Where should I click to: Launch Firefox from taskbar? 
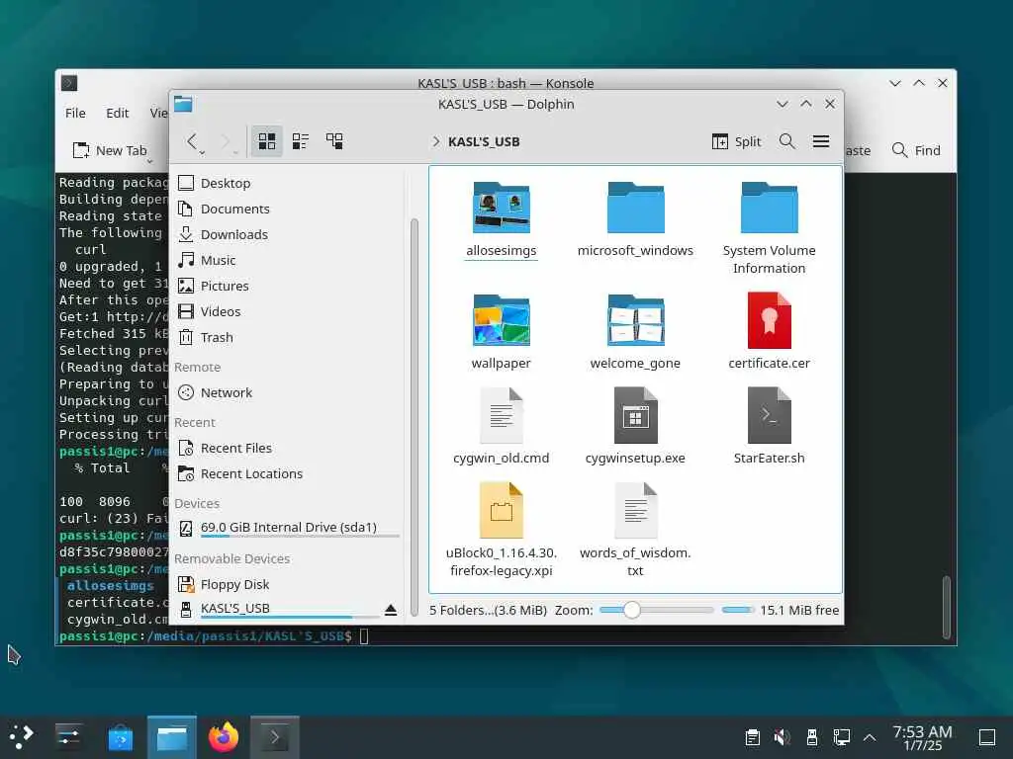coord(224,737)
